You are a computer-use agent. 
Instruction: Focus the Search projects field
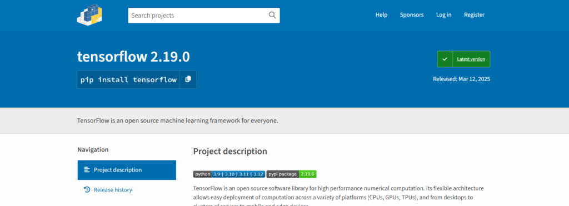click(198, 15)
